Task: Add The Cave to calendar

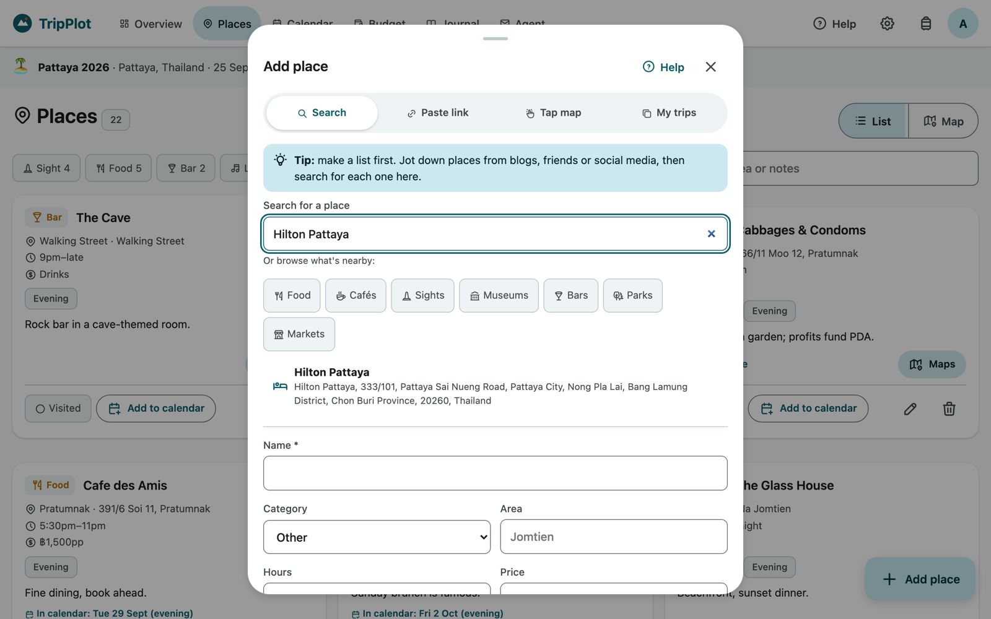Action: click(156, 409)
